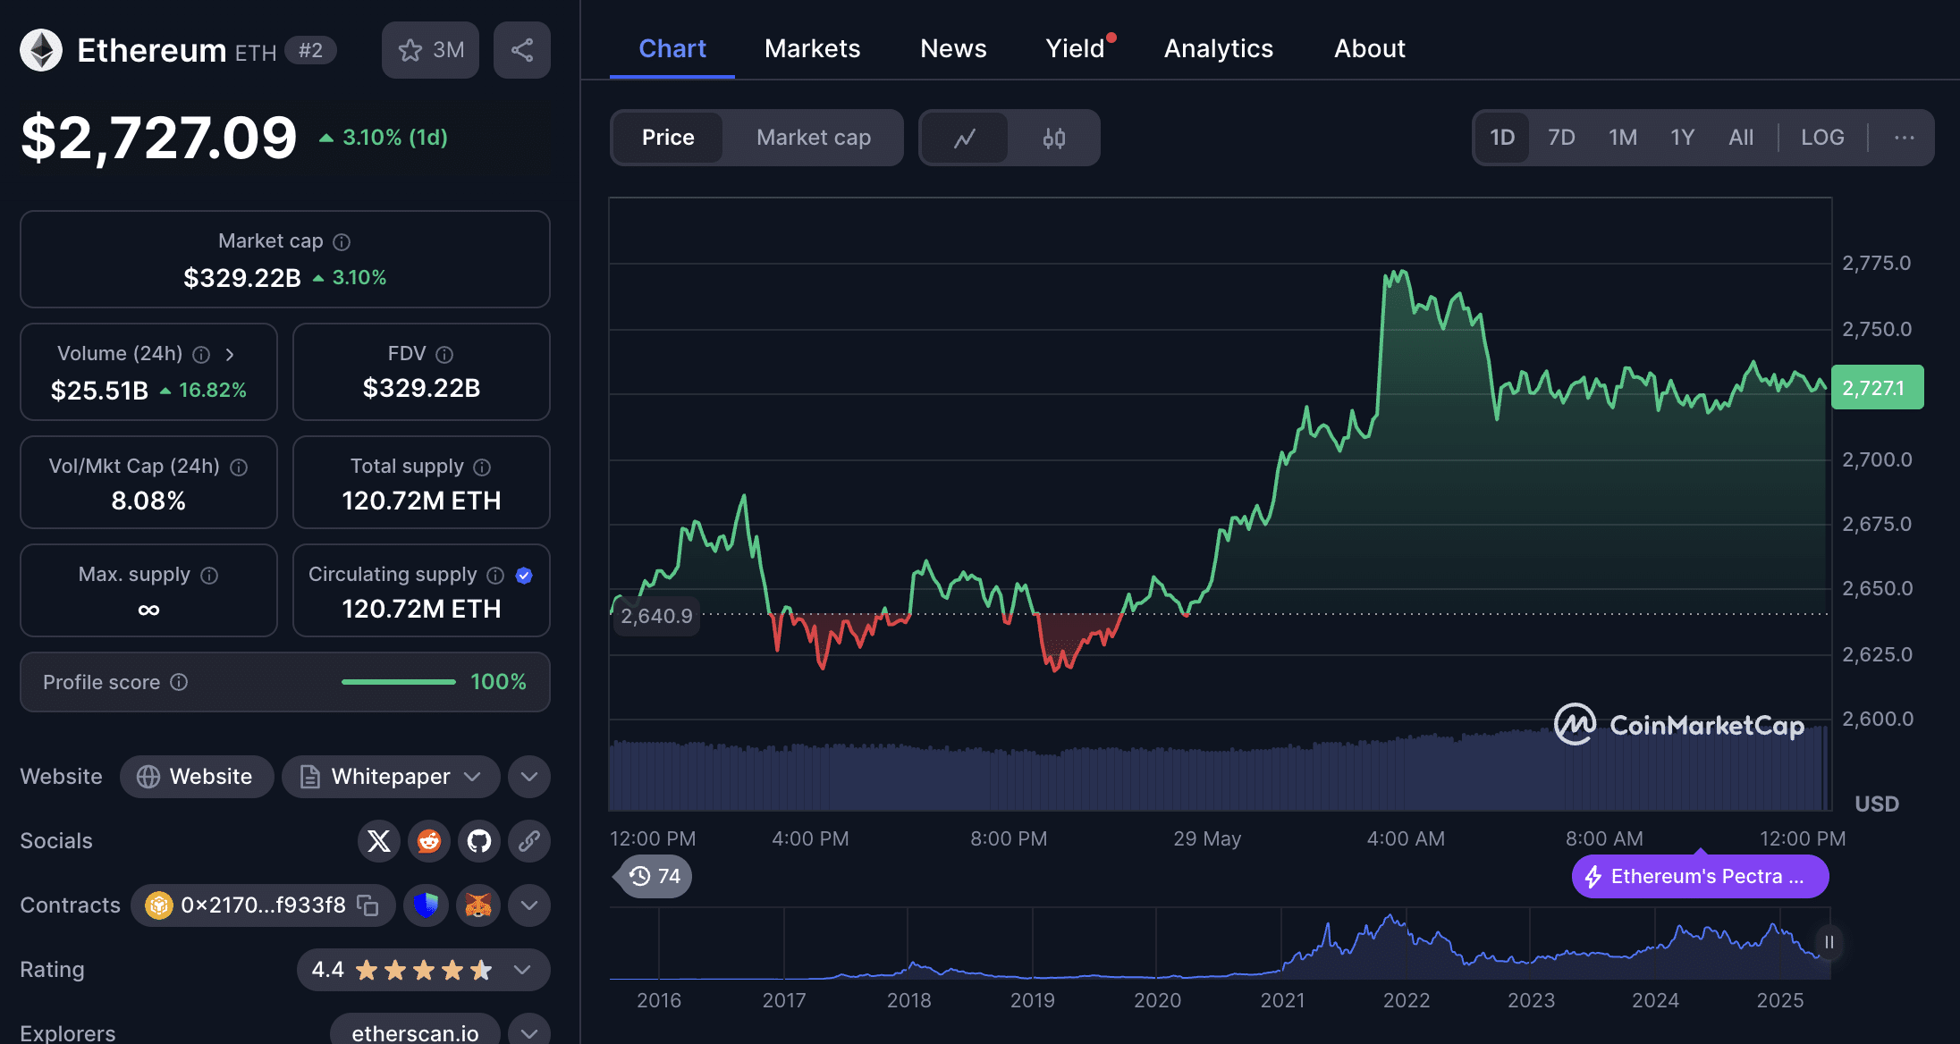Open the News tab
Image resolution: width=1960 pixels, height=1044 pixels.
(x=953, y=48)
